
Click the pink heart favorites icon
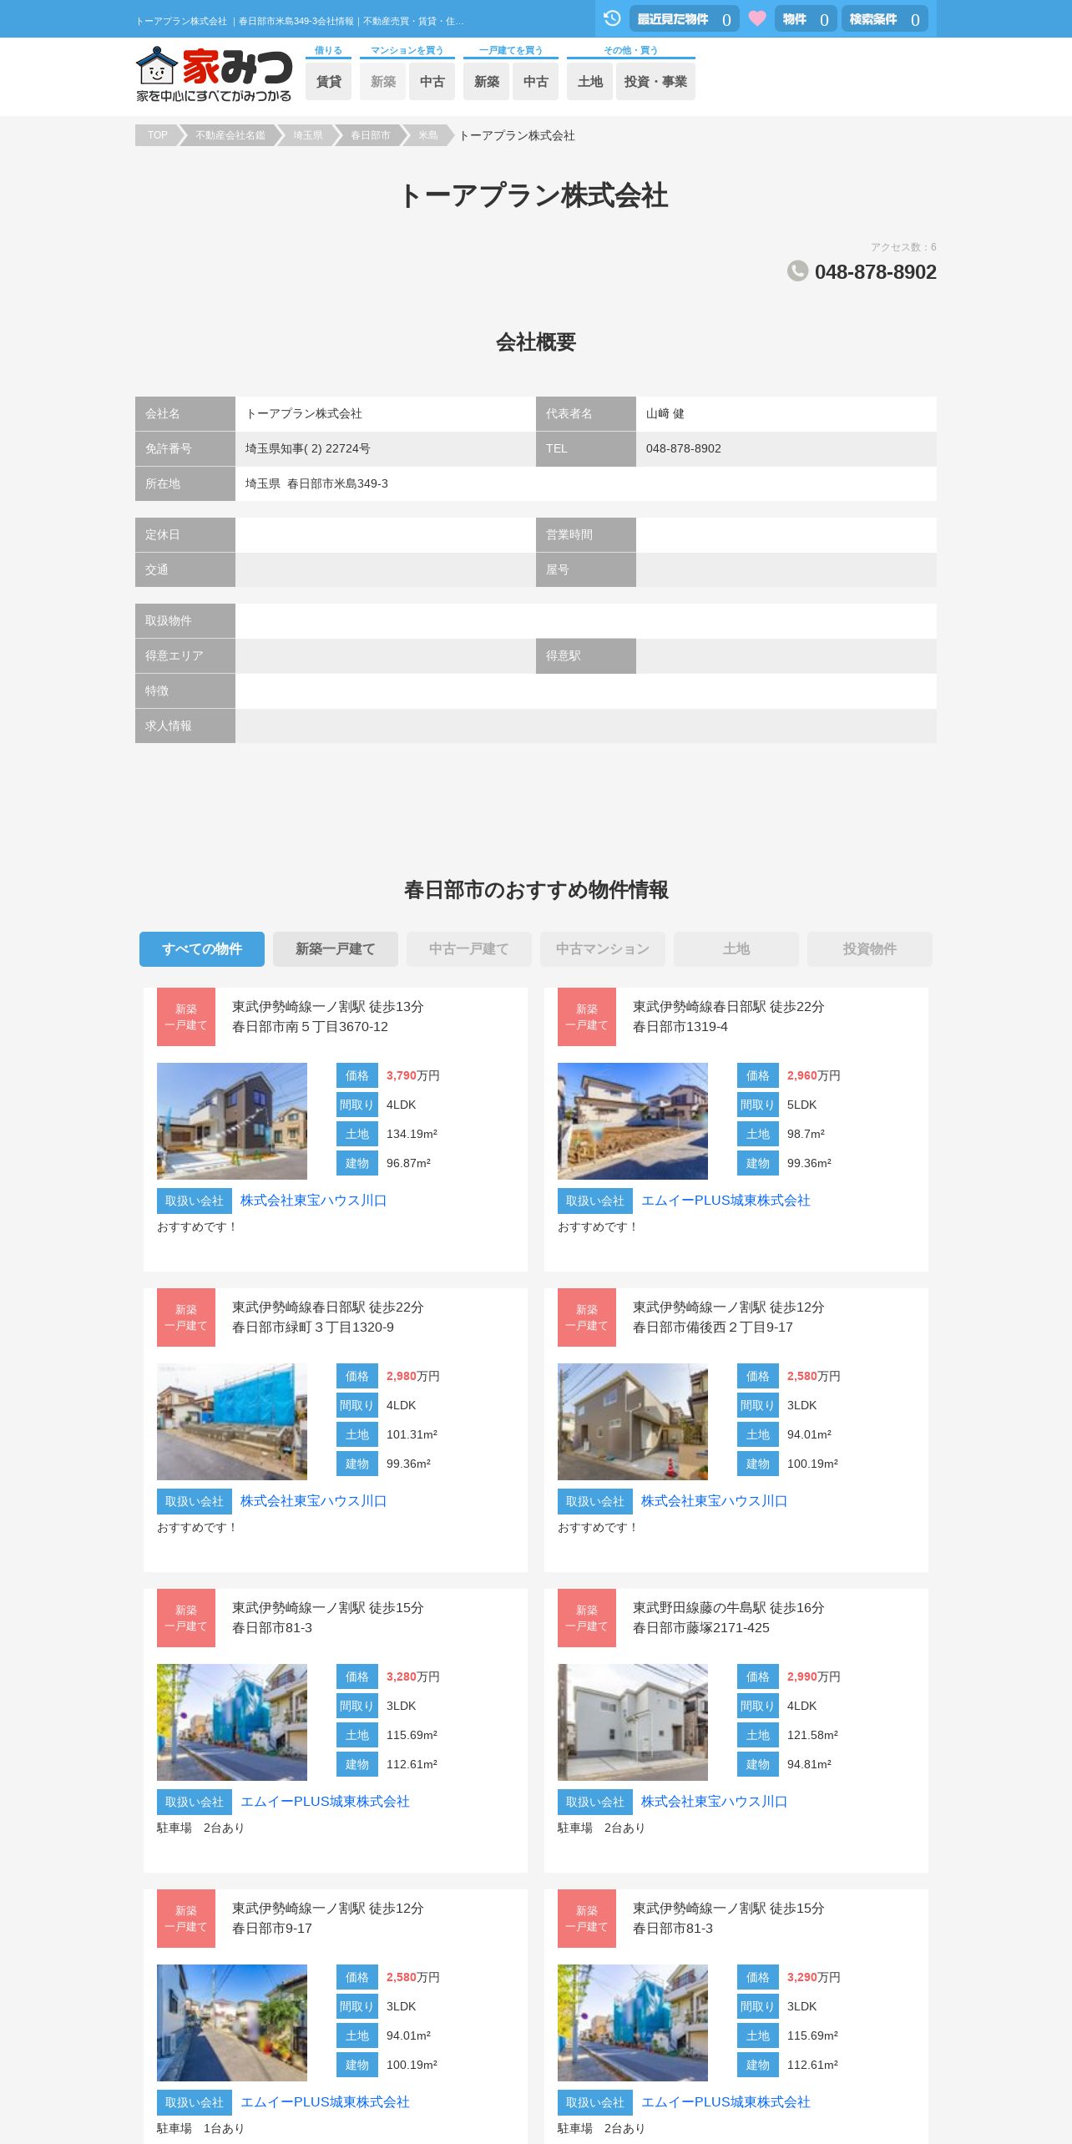(757, 18)
